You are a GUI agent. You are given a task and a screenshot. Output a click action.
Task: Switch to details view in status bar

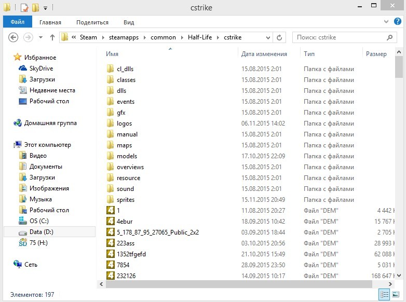click(384, 294)
